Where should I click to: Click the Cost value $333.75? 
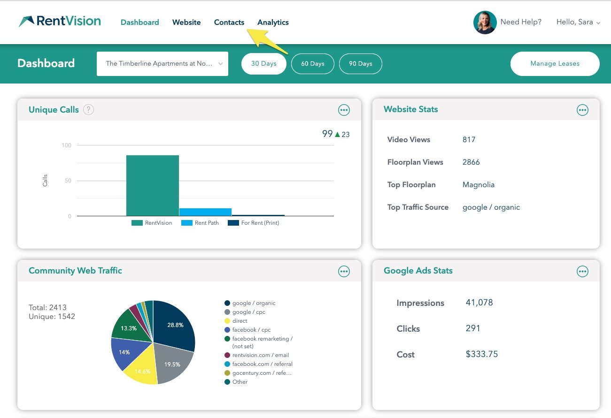point(482,354)
